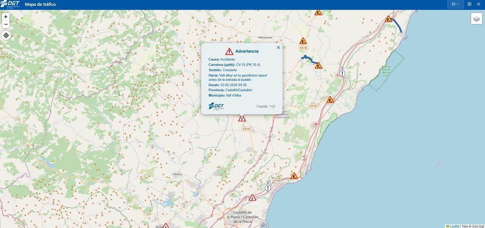
Task: Click the 'Advertencia' popup heading
Action: pos(247,51)
